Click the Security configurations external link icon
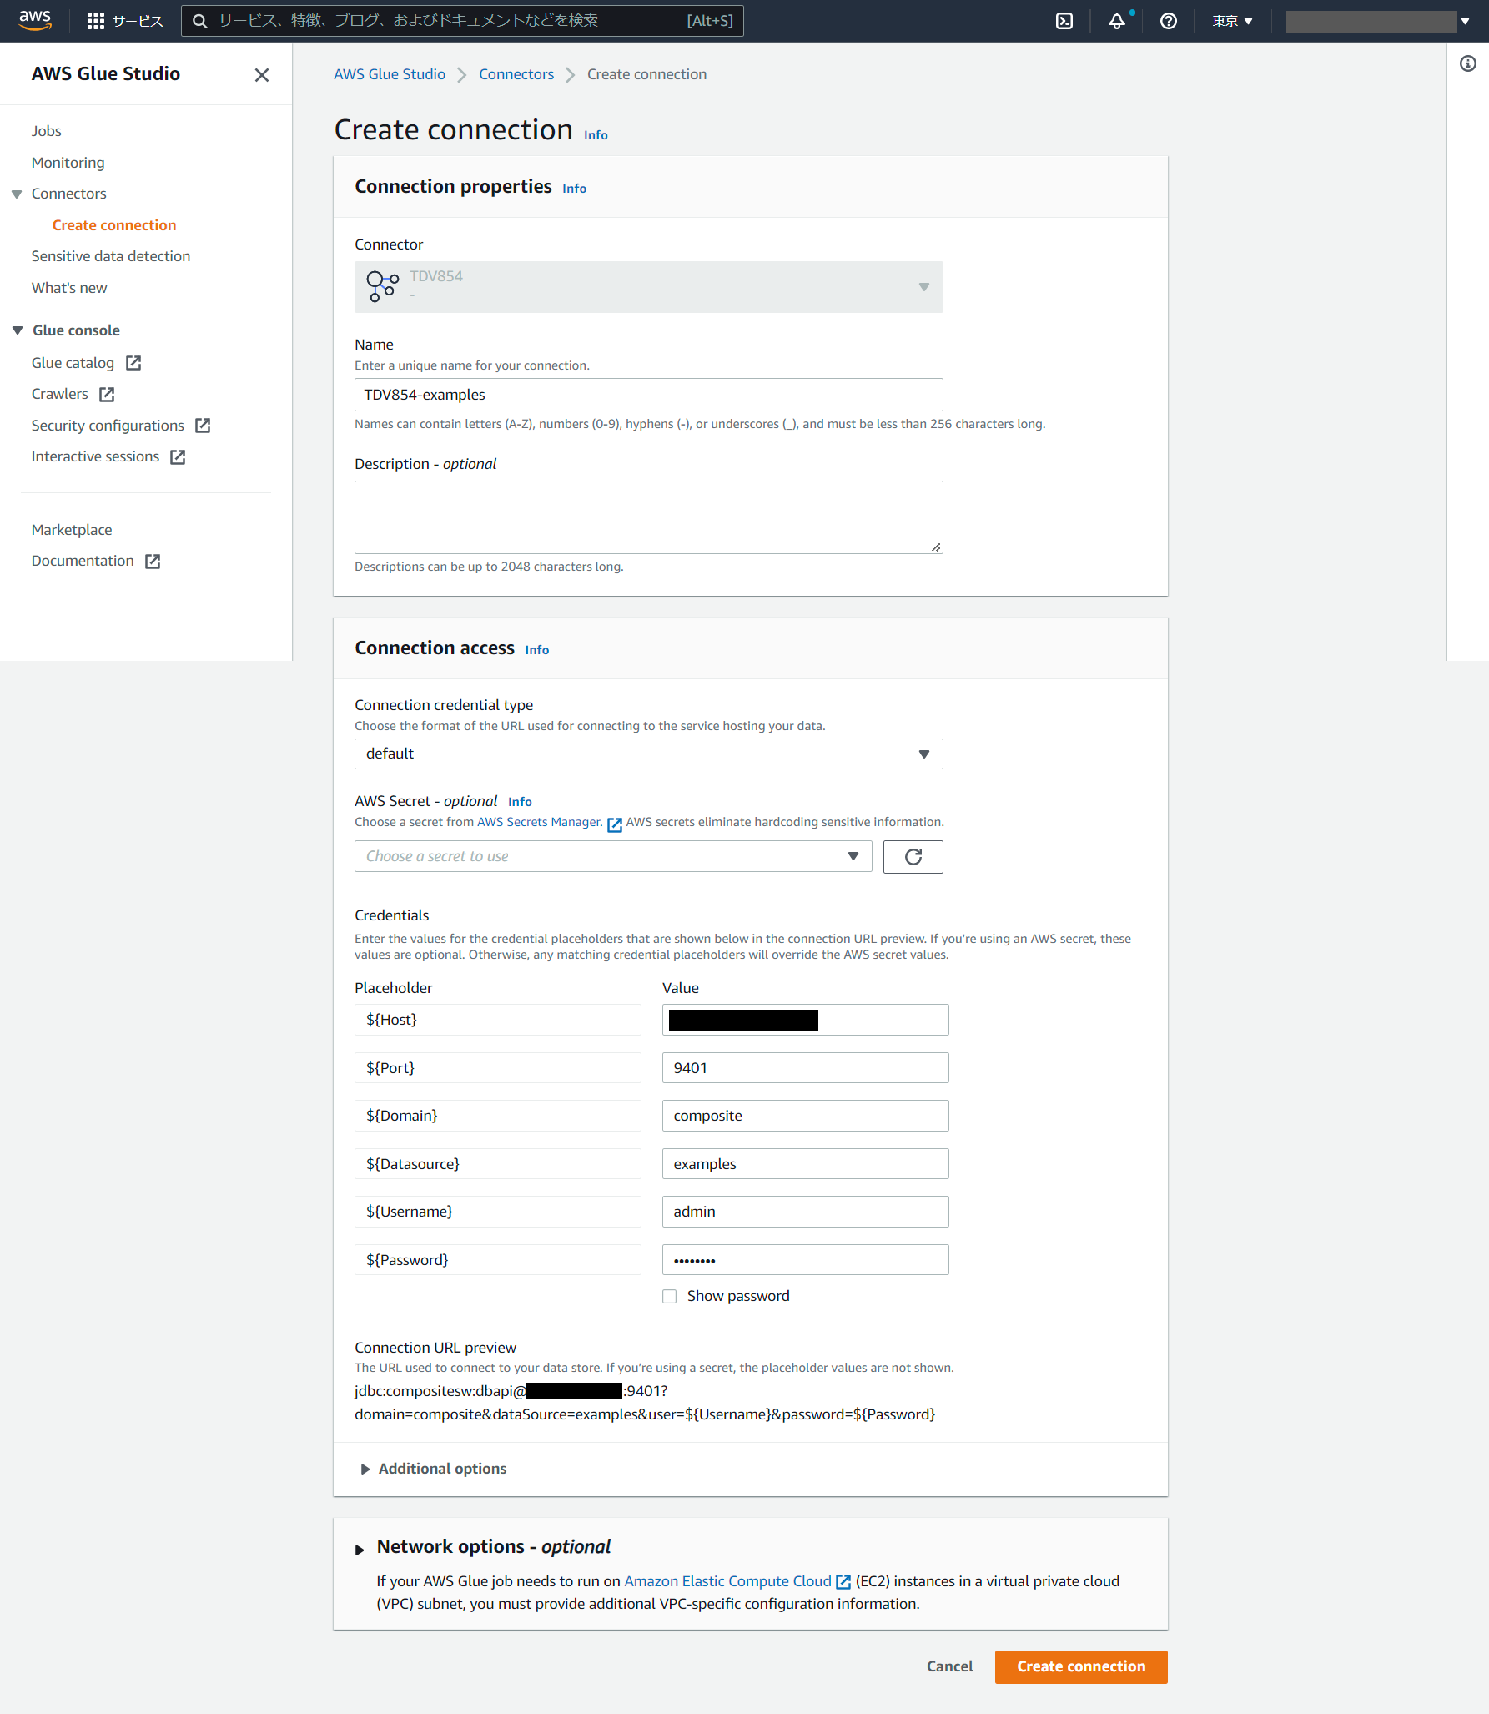The image size is (1489, 1714). point(203,426)
